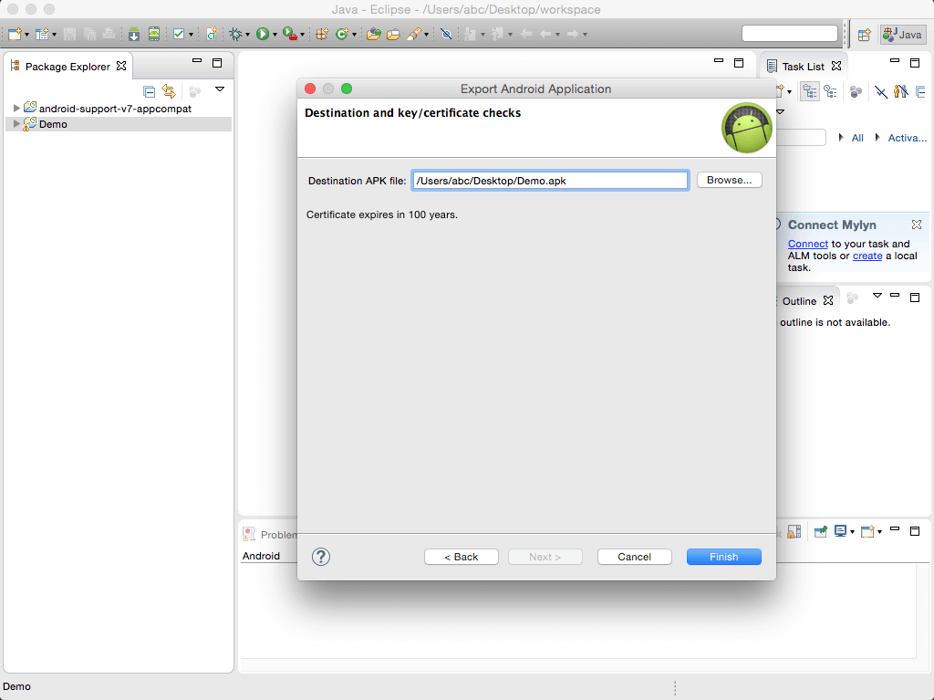Click the create local task link
934x700 pixels.
pos(867,256)
